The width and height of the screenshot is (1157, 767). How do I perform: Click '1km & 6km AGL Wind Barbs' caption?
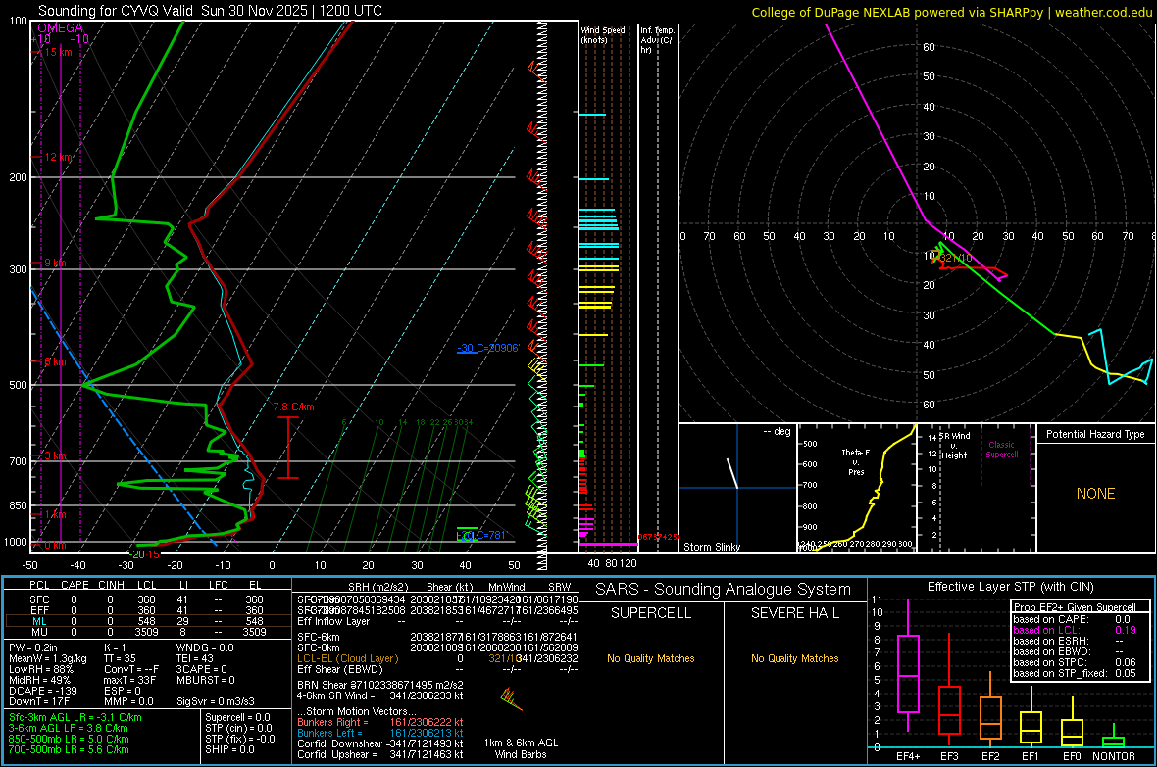pyautogui.click(x=521, y=748)
